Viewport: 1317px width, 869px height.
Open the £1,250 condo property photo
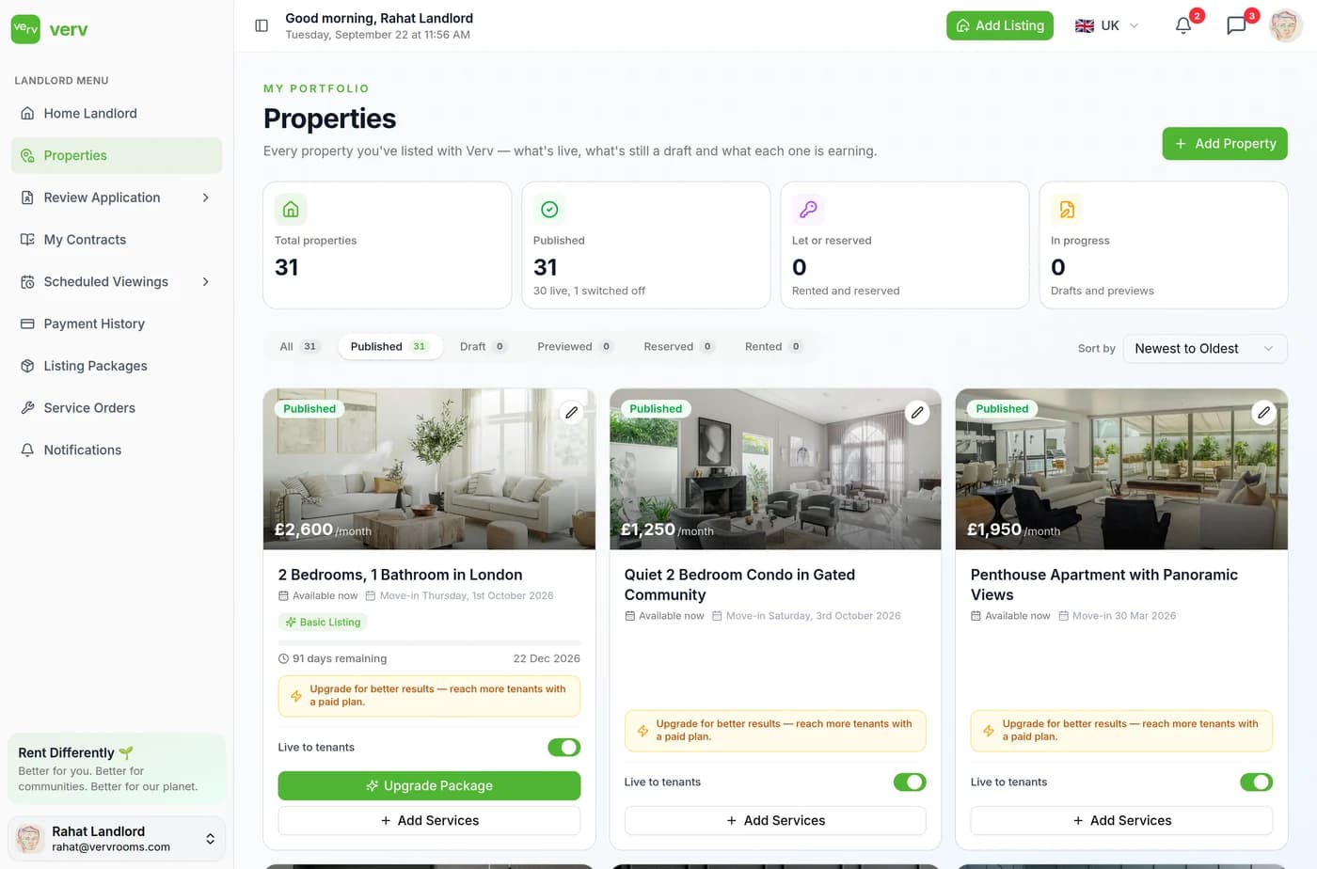point(775,469)
